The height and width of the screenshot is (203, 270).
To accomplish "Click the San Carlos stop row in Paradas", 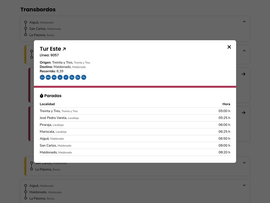I will tap(135, 146).
